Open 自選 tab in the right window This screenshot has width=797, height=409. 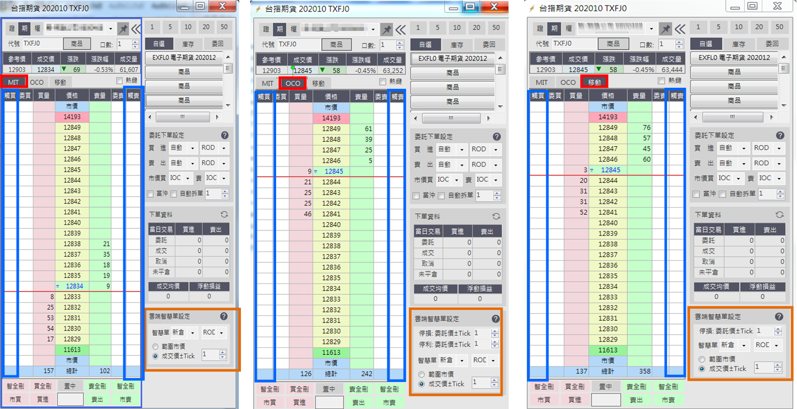pos(706,44)
